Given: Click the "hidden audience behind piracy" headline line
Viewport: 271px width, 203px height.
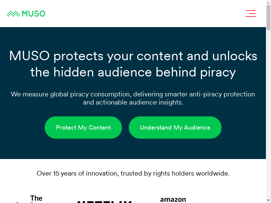Looking at the screenshot, I should tap(133, 72).
